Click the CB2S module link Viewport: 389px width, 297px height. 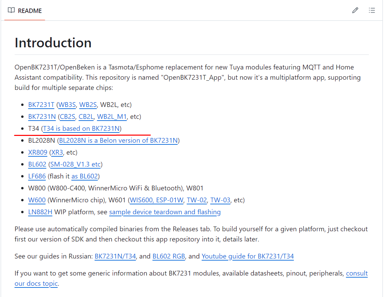[68, 116]
